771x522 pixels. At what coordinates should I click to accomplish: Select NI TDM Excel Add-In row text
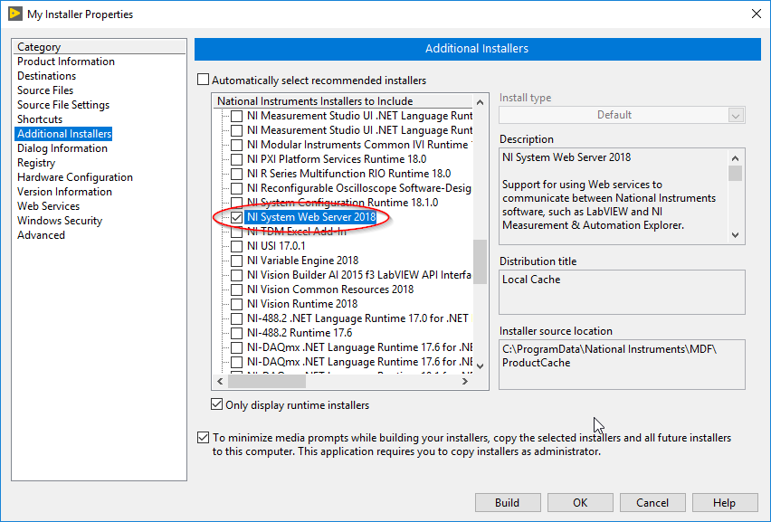point(297,232)
